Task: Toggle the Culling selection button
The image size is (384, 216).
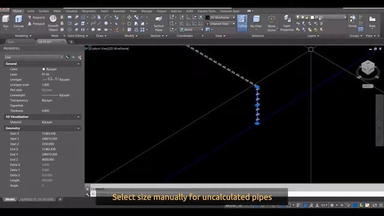Action: click(242, 23)
